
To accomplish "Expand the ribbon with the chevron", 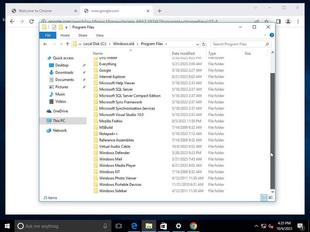I will tap(265, 35).
